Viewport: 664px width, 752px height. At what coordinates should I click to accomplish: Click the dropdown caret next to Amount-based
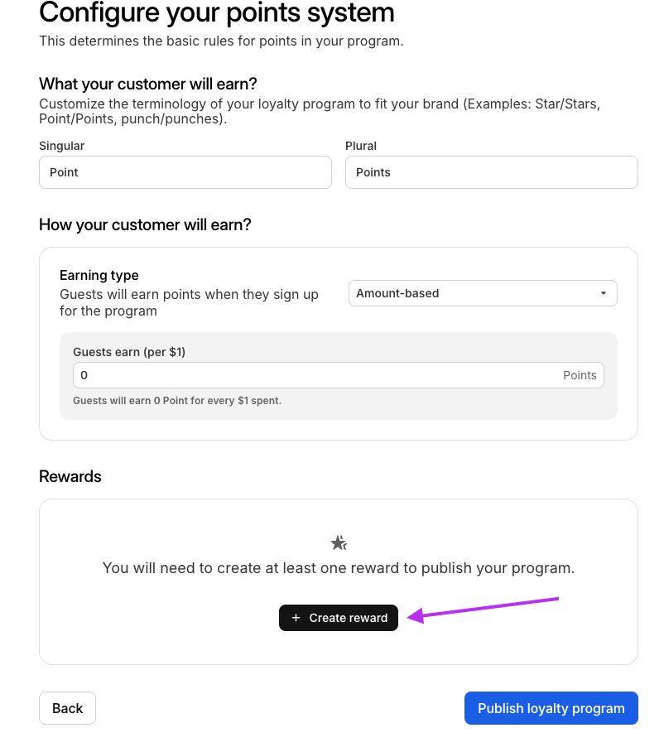[x=603, y=293]
